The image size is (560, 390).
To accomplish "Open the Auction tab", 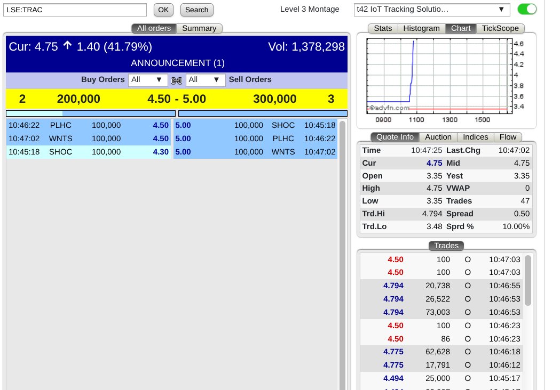I will (x=438, y=137).
